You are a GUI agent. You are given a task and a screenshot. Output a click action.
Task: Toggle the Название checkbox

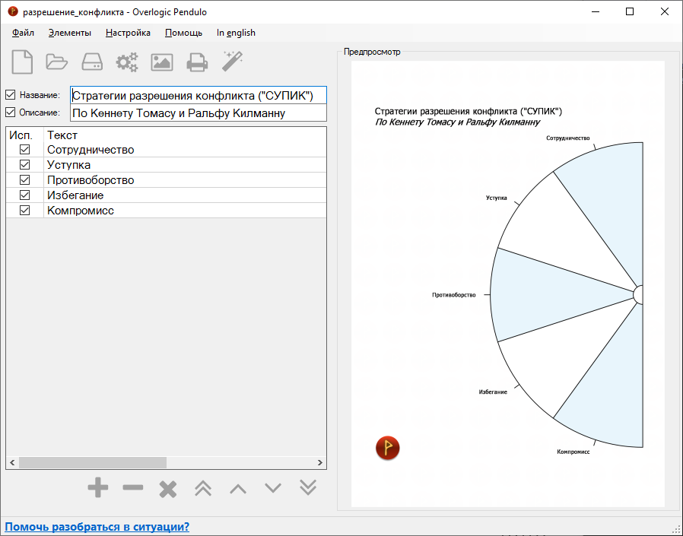11,95
